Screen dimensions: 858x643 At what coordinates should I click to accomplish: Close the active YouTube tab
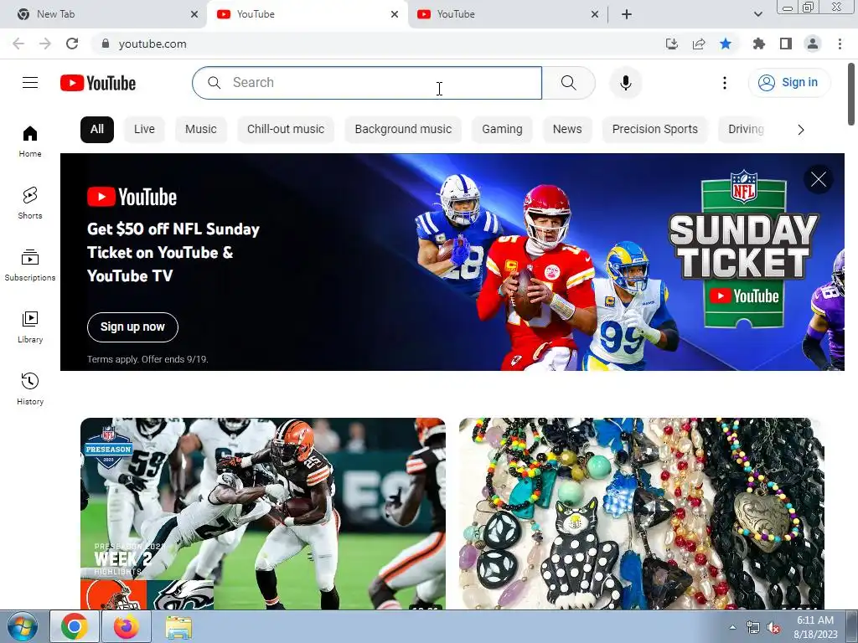coord(395,14)
